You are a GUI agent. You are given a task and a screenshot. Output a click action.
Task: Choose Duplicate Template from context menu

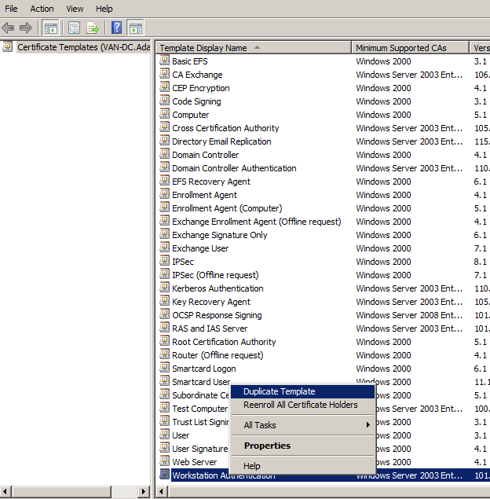pyautogui.click(x=279, y=391)
